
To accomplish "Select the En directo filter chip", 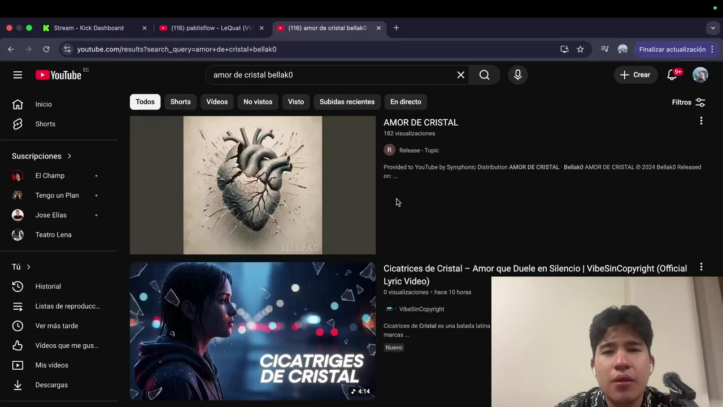I will coord(406,102).
